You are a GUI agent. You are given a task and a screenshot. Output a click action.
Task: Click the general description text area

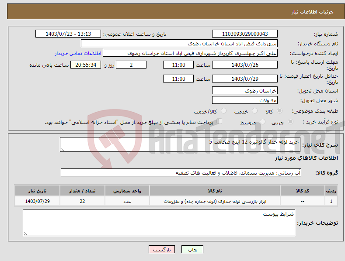point(180,144)
